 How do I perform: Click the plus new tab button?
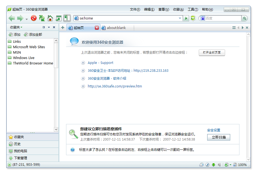[x=63, y=28]
